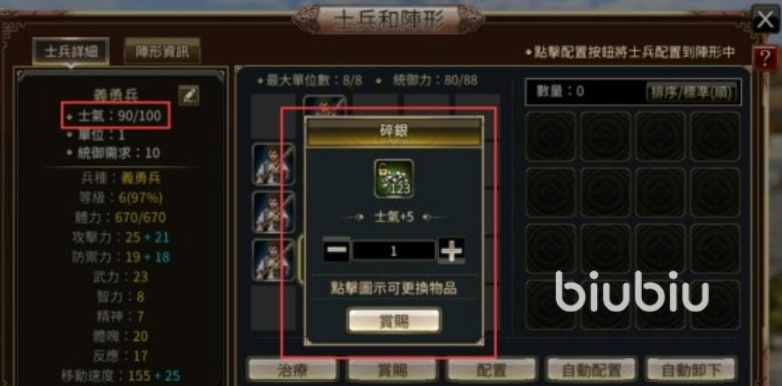
Task: Open the 排序/標準(順) sort selector
Action: coord(693,92)
